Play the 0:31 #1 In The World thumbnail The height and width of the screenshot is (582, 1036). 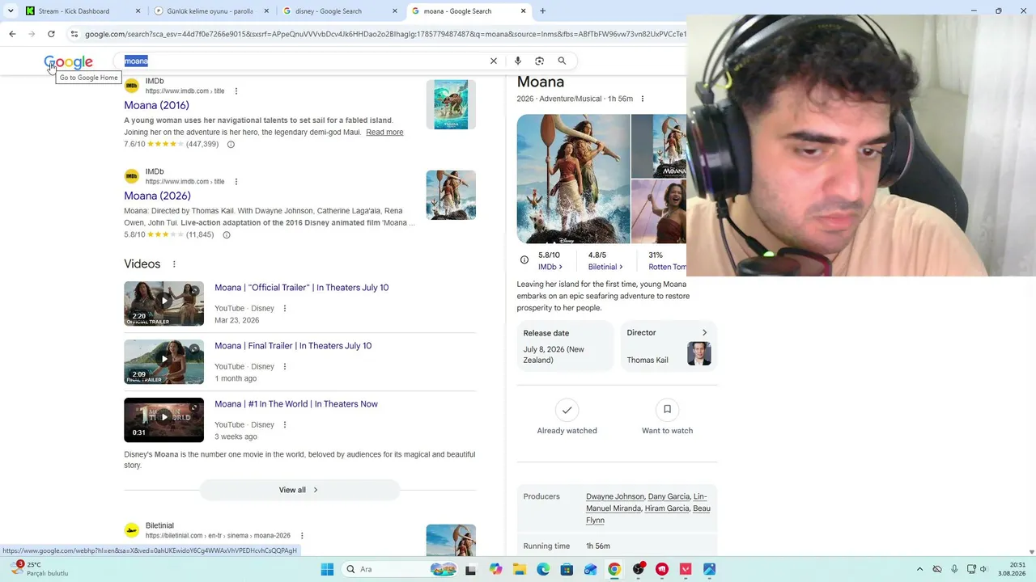coord(163,420)
